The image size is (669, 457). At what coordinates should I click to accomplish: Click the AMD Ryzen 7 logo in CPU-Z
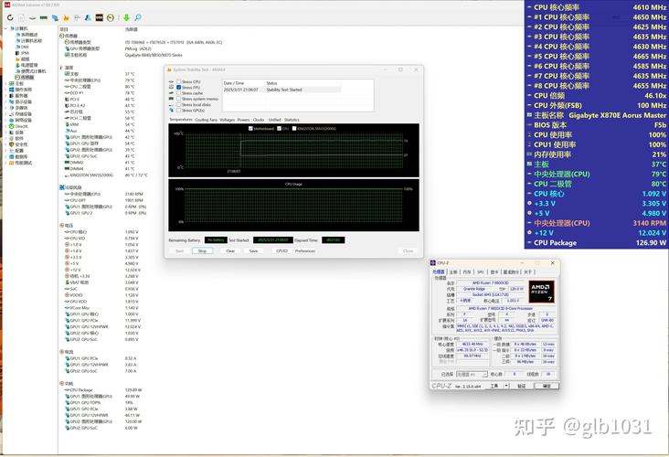click(541, 292)
